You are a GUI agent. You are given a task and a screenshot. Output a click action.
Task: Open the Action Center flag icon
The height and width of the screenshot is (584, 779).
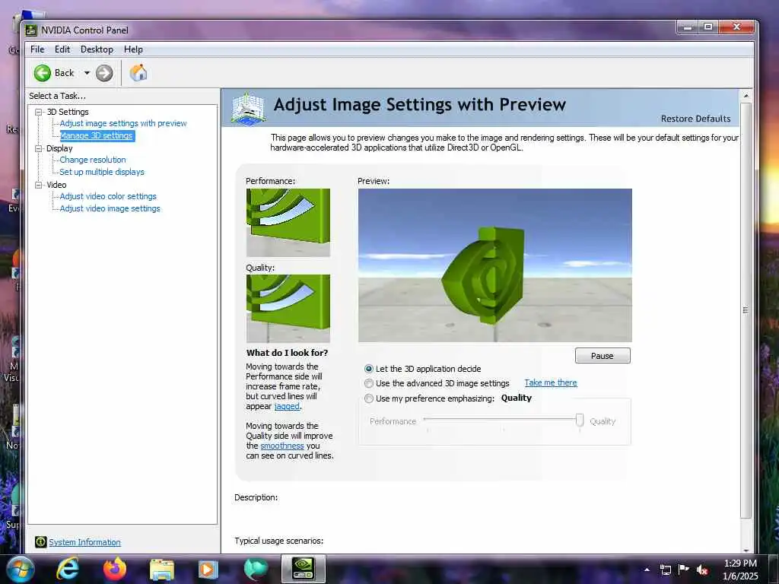684,569
